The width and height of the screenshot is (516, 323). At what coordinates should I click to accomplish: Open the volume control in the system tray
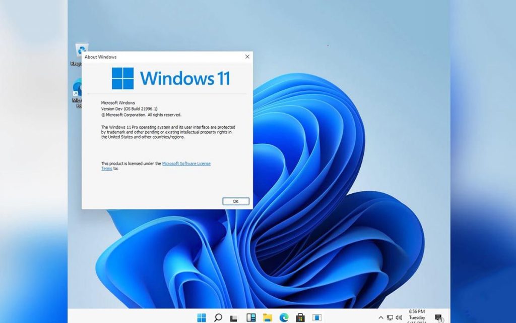click(399, 318)
